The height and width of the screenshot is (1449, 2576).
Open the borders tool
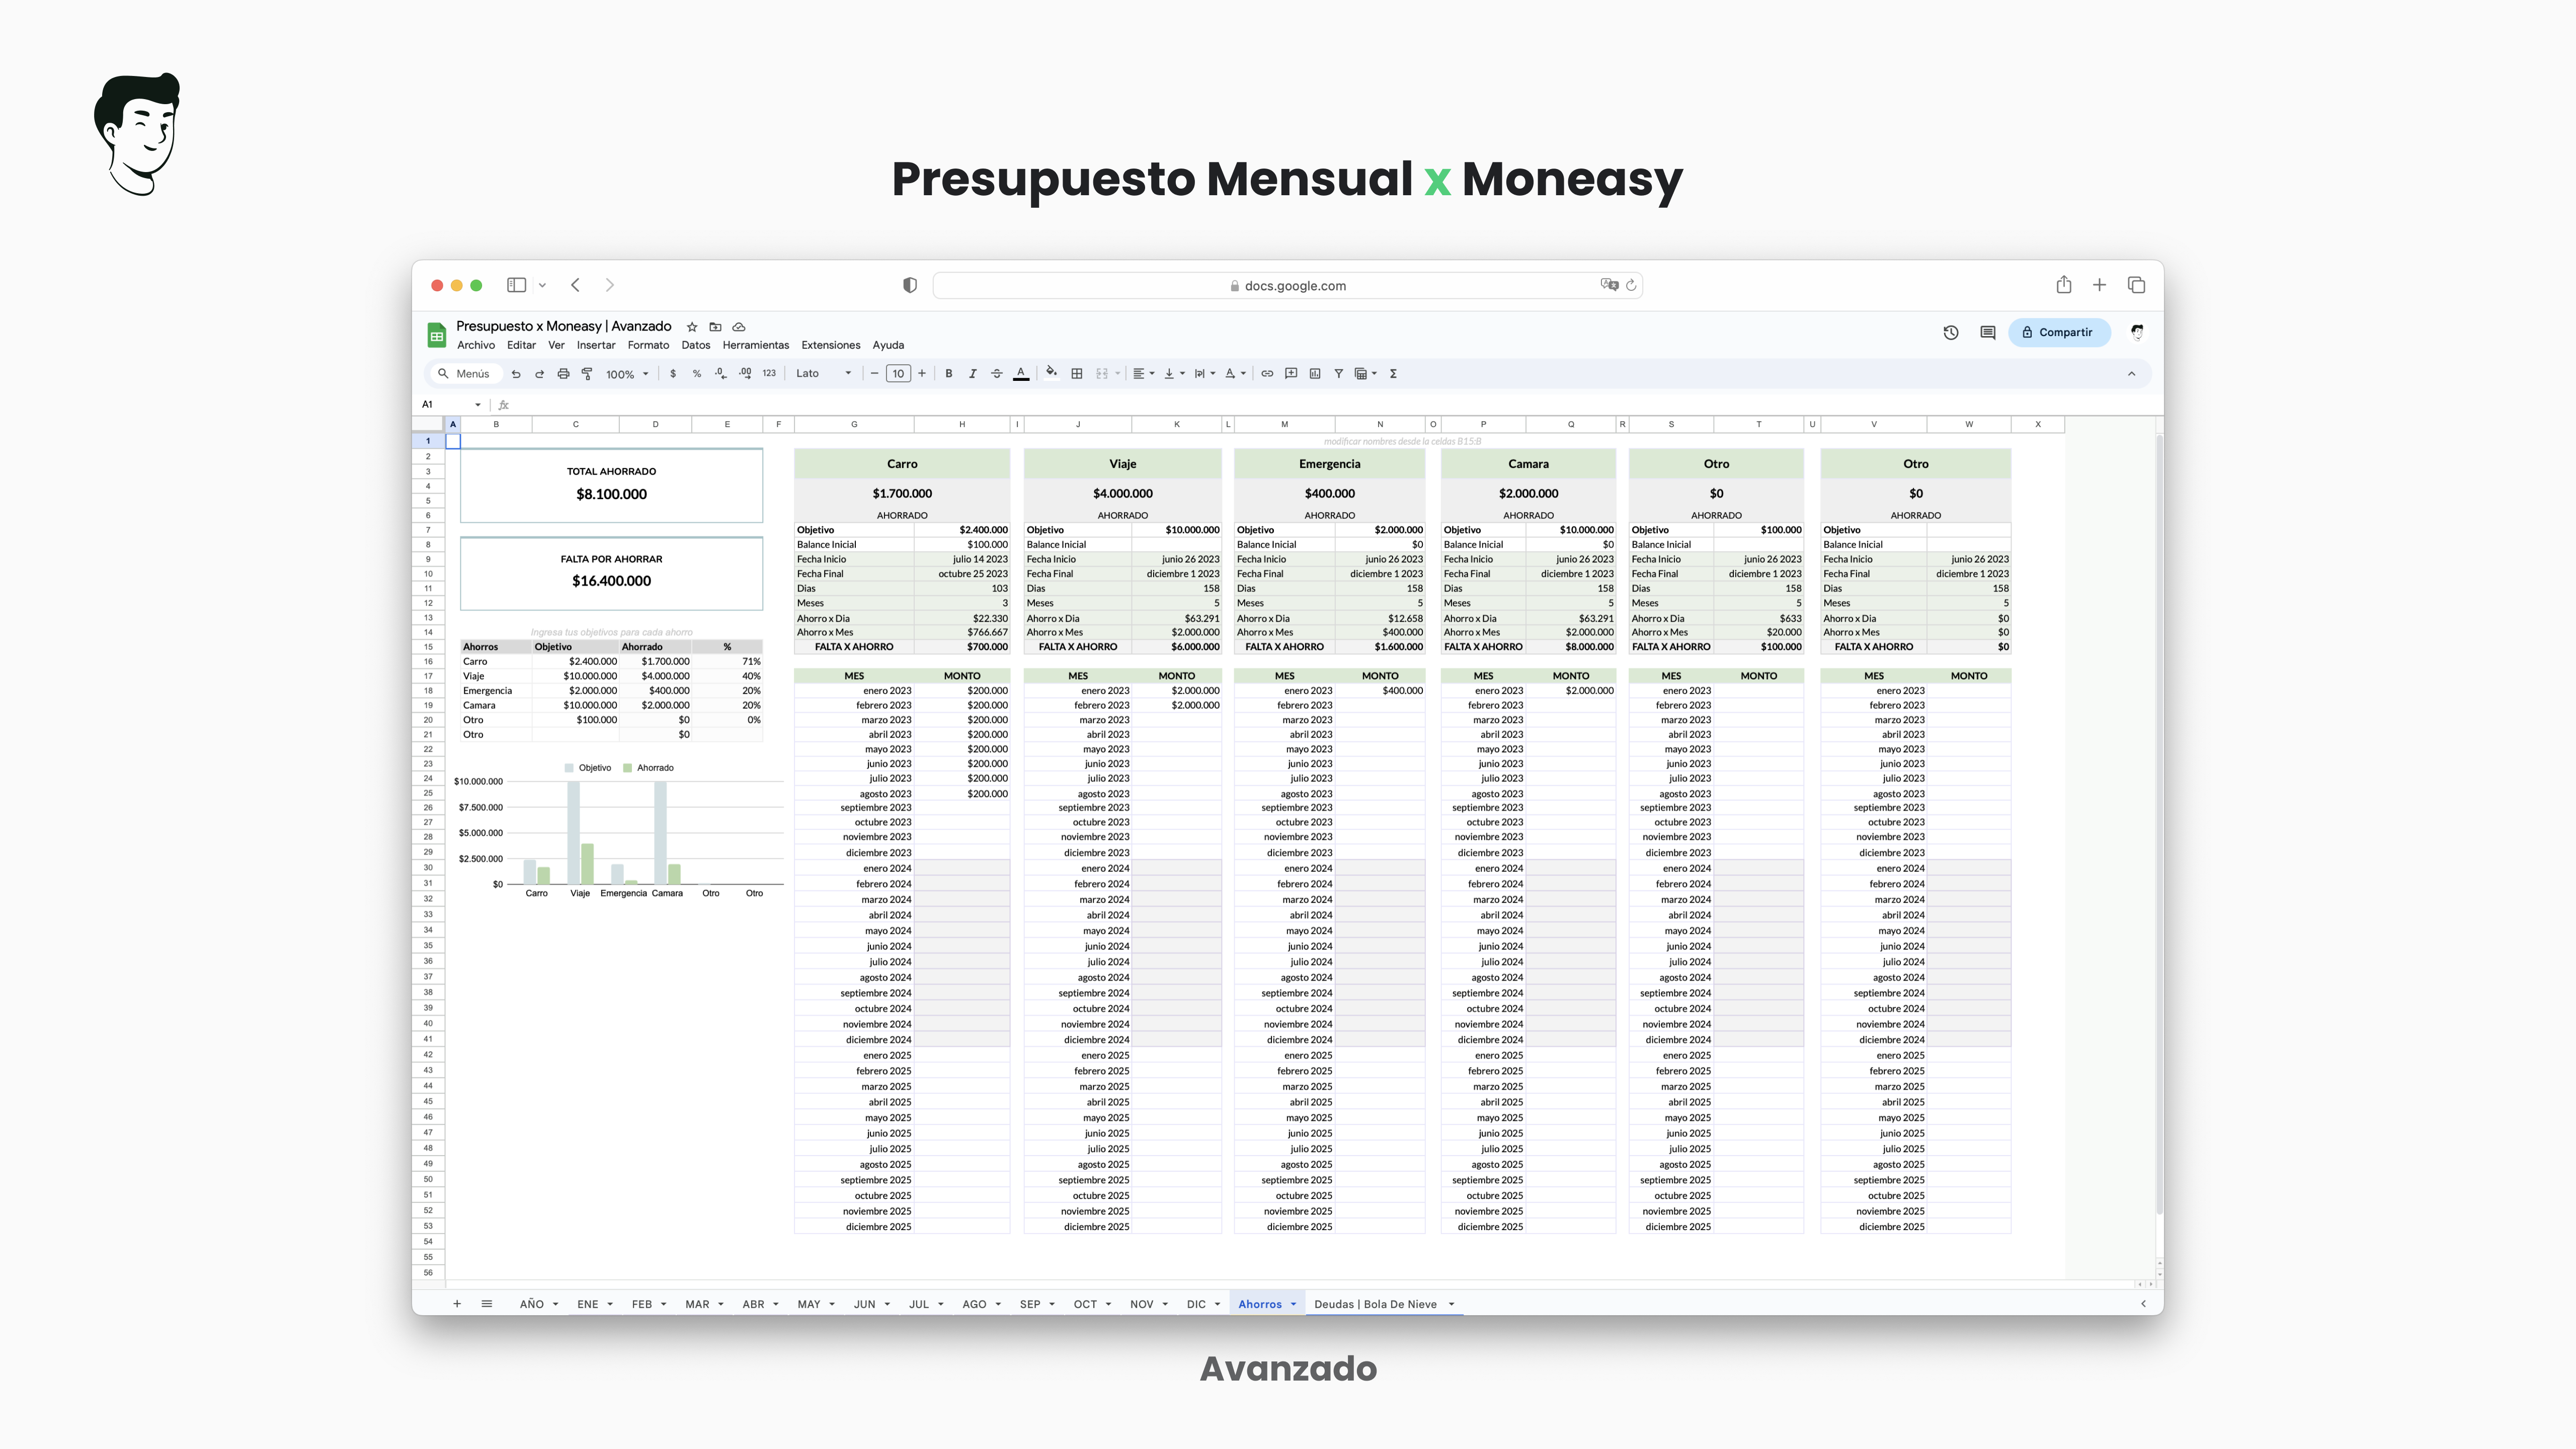[1077, 374]
